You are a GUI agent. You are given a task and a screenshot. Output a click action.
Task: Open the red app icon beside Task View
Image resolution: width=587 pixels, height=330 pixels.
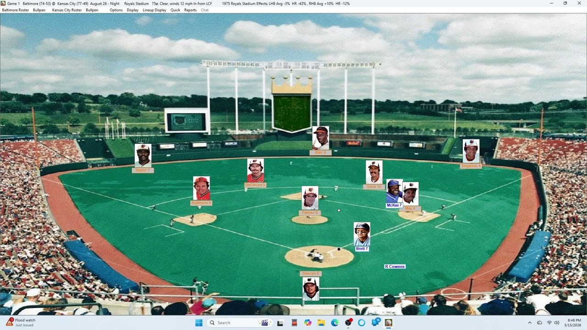click(294, 323)
